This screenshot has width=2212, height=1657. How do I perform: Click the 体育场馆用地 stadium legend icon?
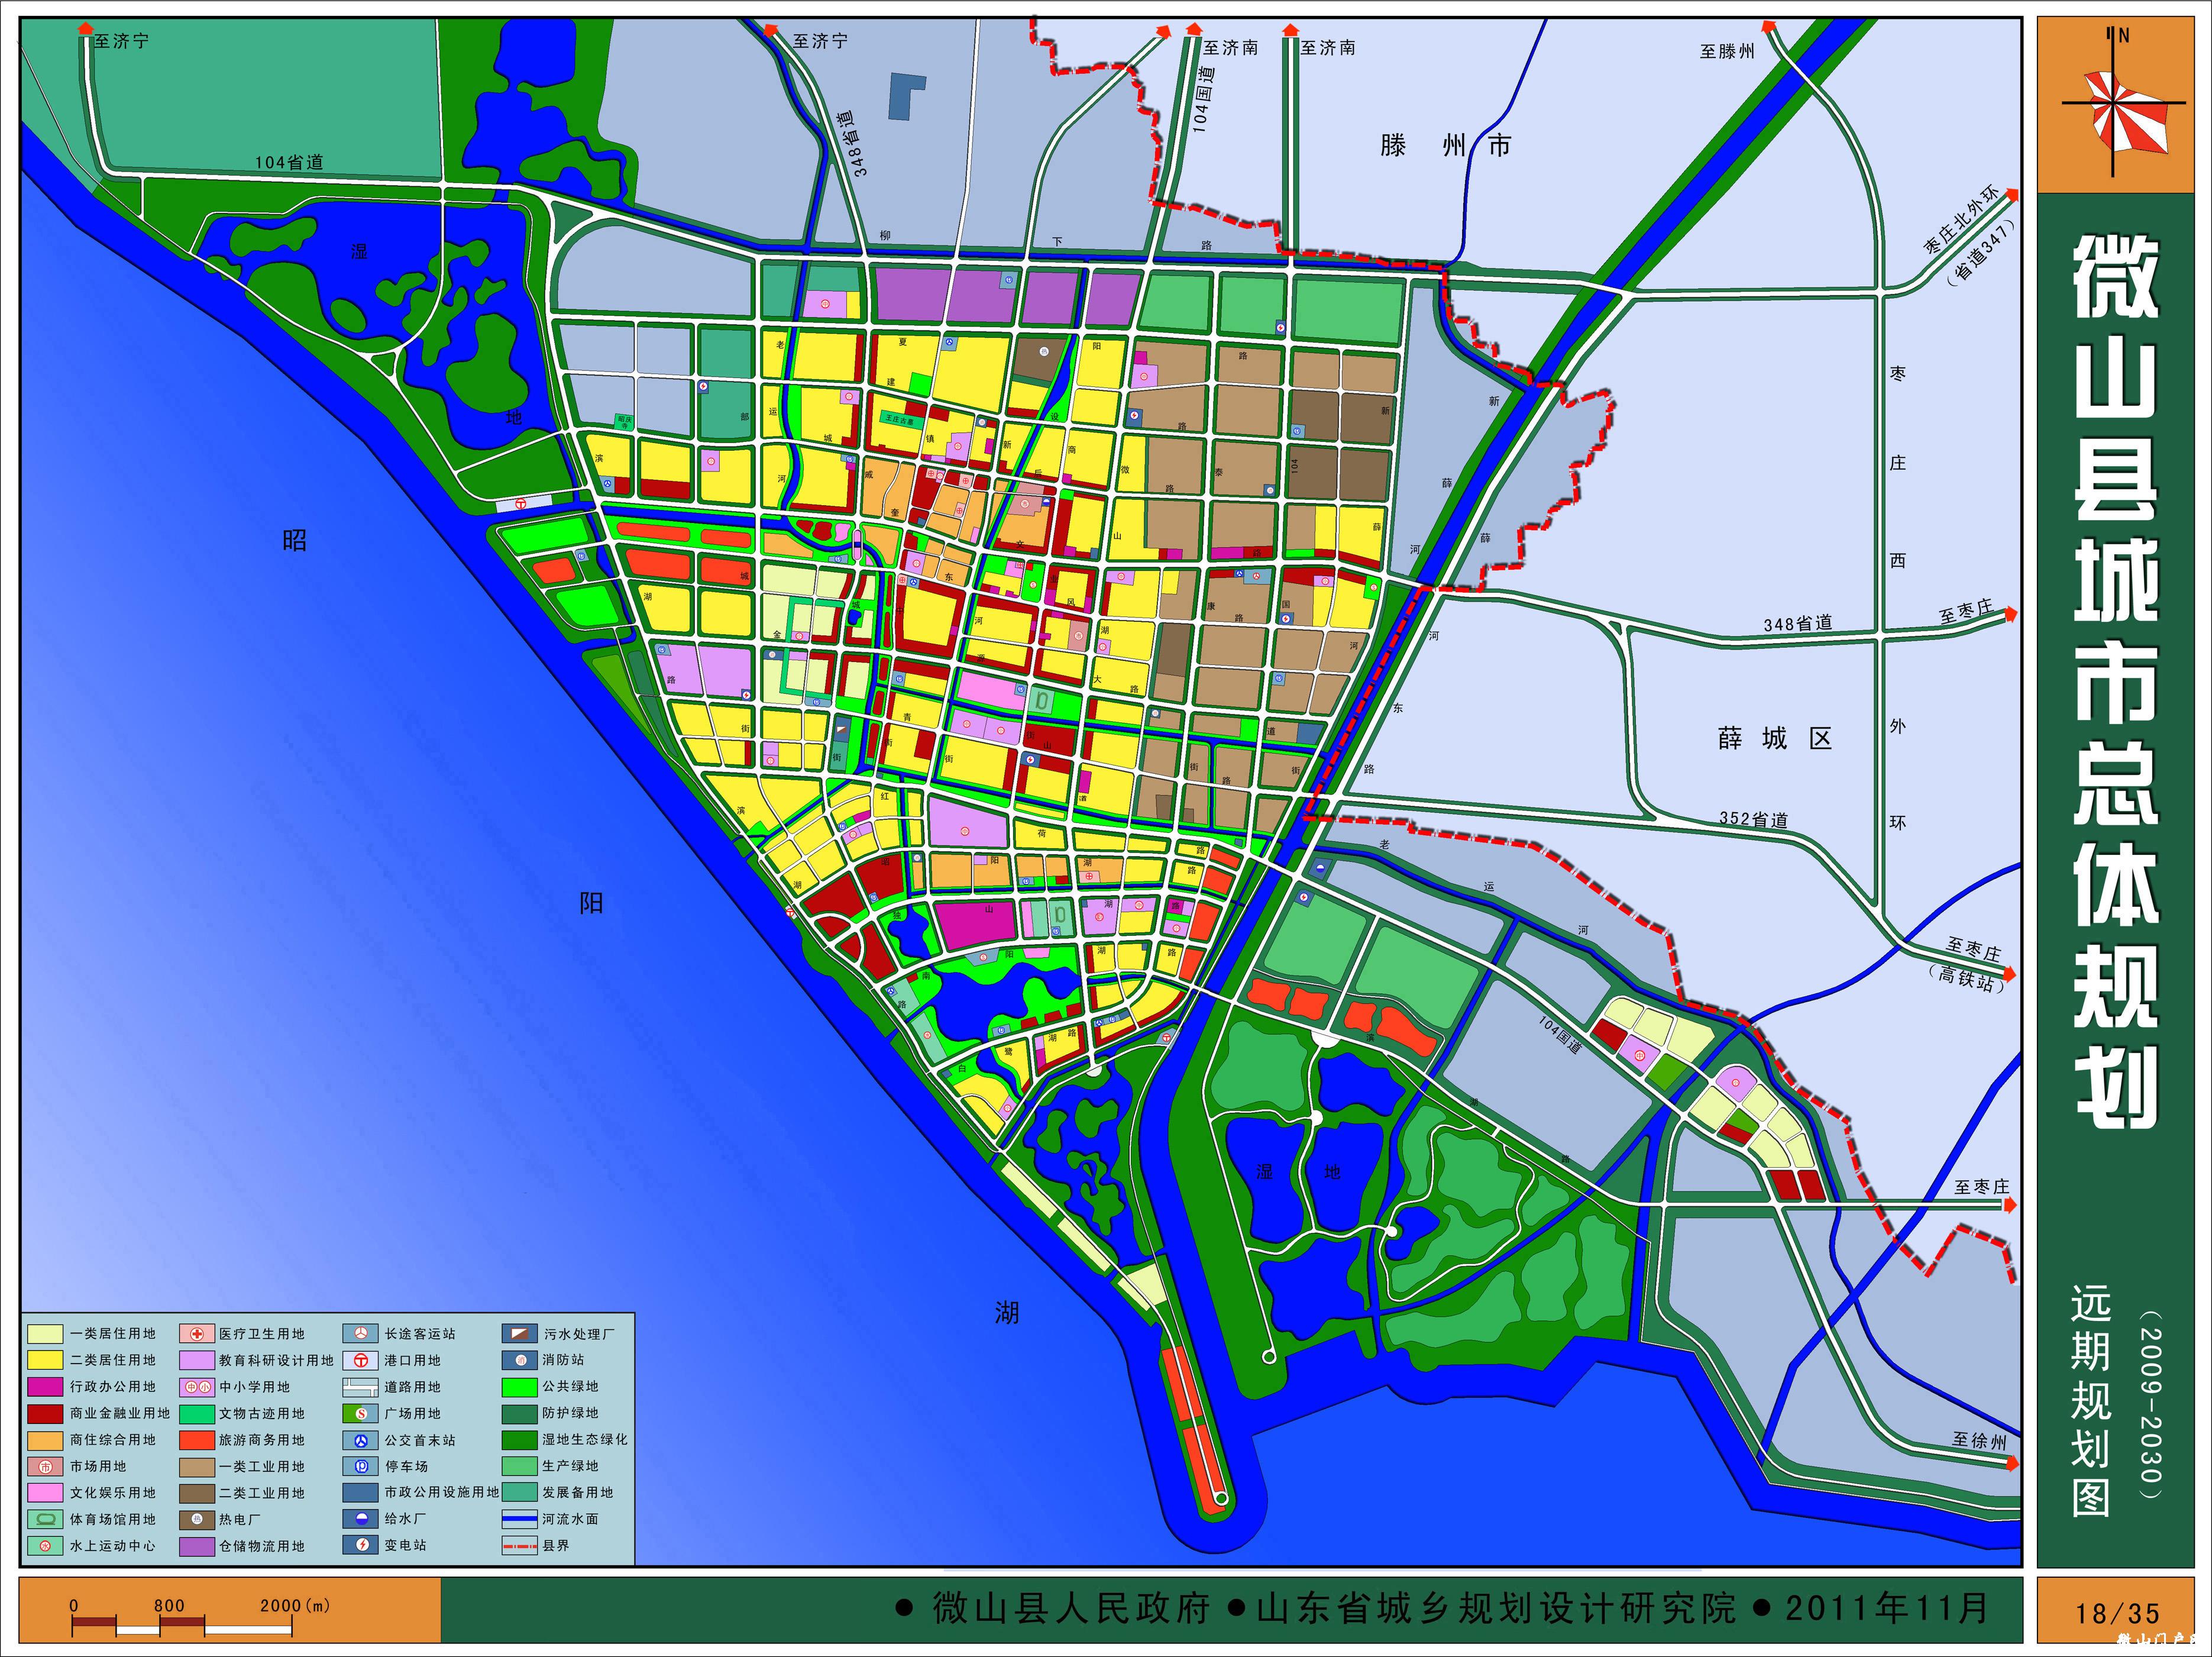click(x=45, y=1519)
